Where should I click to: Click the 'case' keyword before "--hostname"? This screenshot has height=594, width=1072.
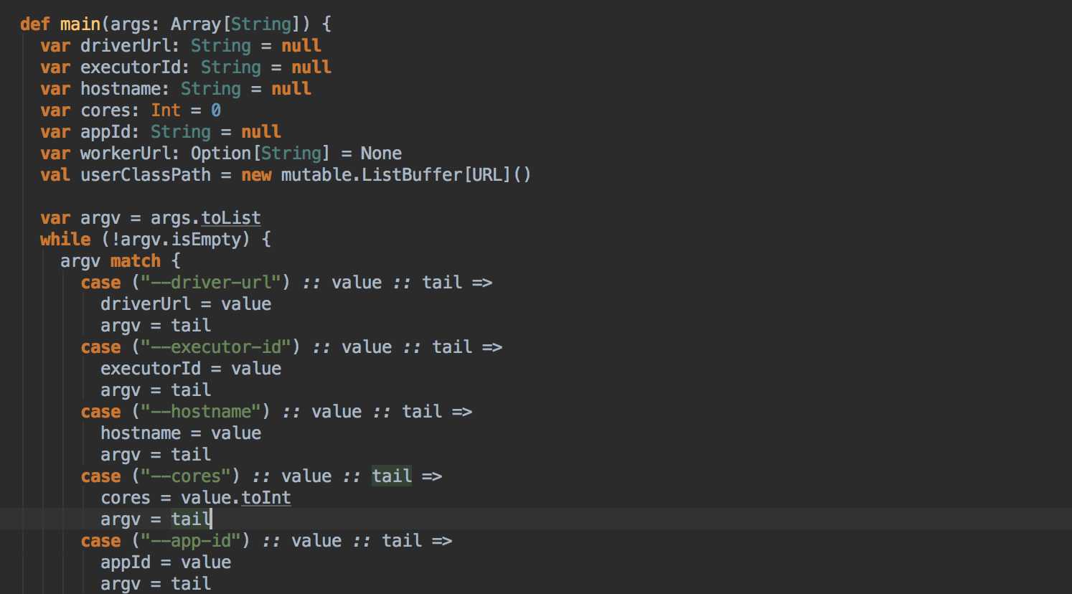100,412
